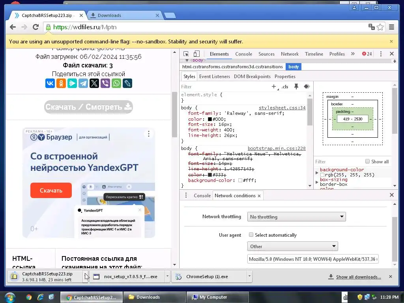The height and width of the screenshot is (303, 404).
Task: Select Properties sidebar tab
Action: click(x=285, y=77)
